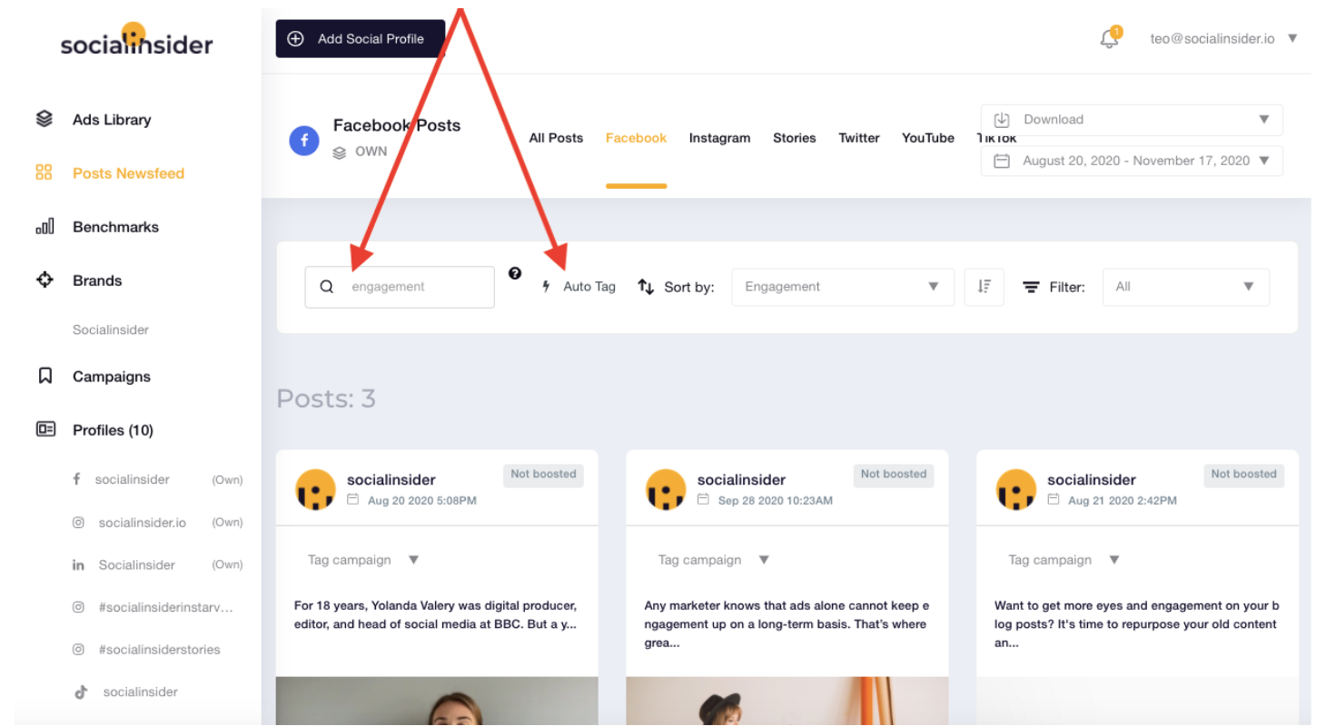Click the question mark help icon
Screen dimensions: 1326x726
(x=515, y=272)
